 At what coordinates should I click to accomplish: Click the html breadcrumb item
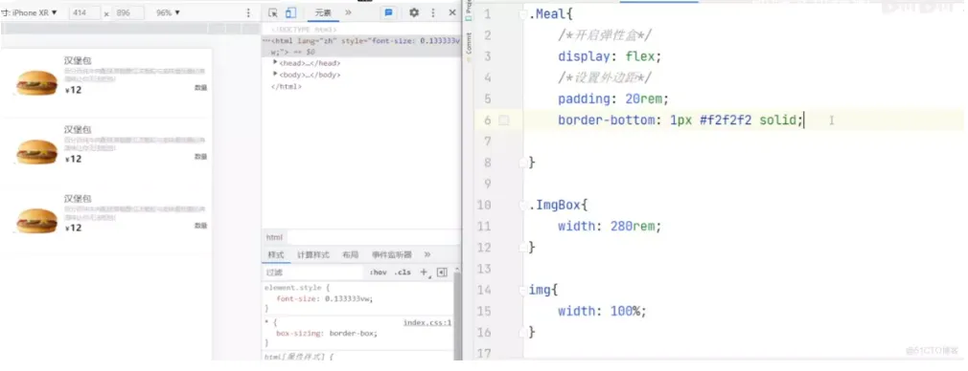274,237
